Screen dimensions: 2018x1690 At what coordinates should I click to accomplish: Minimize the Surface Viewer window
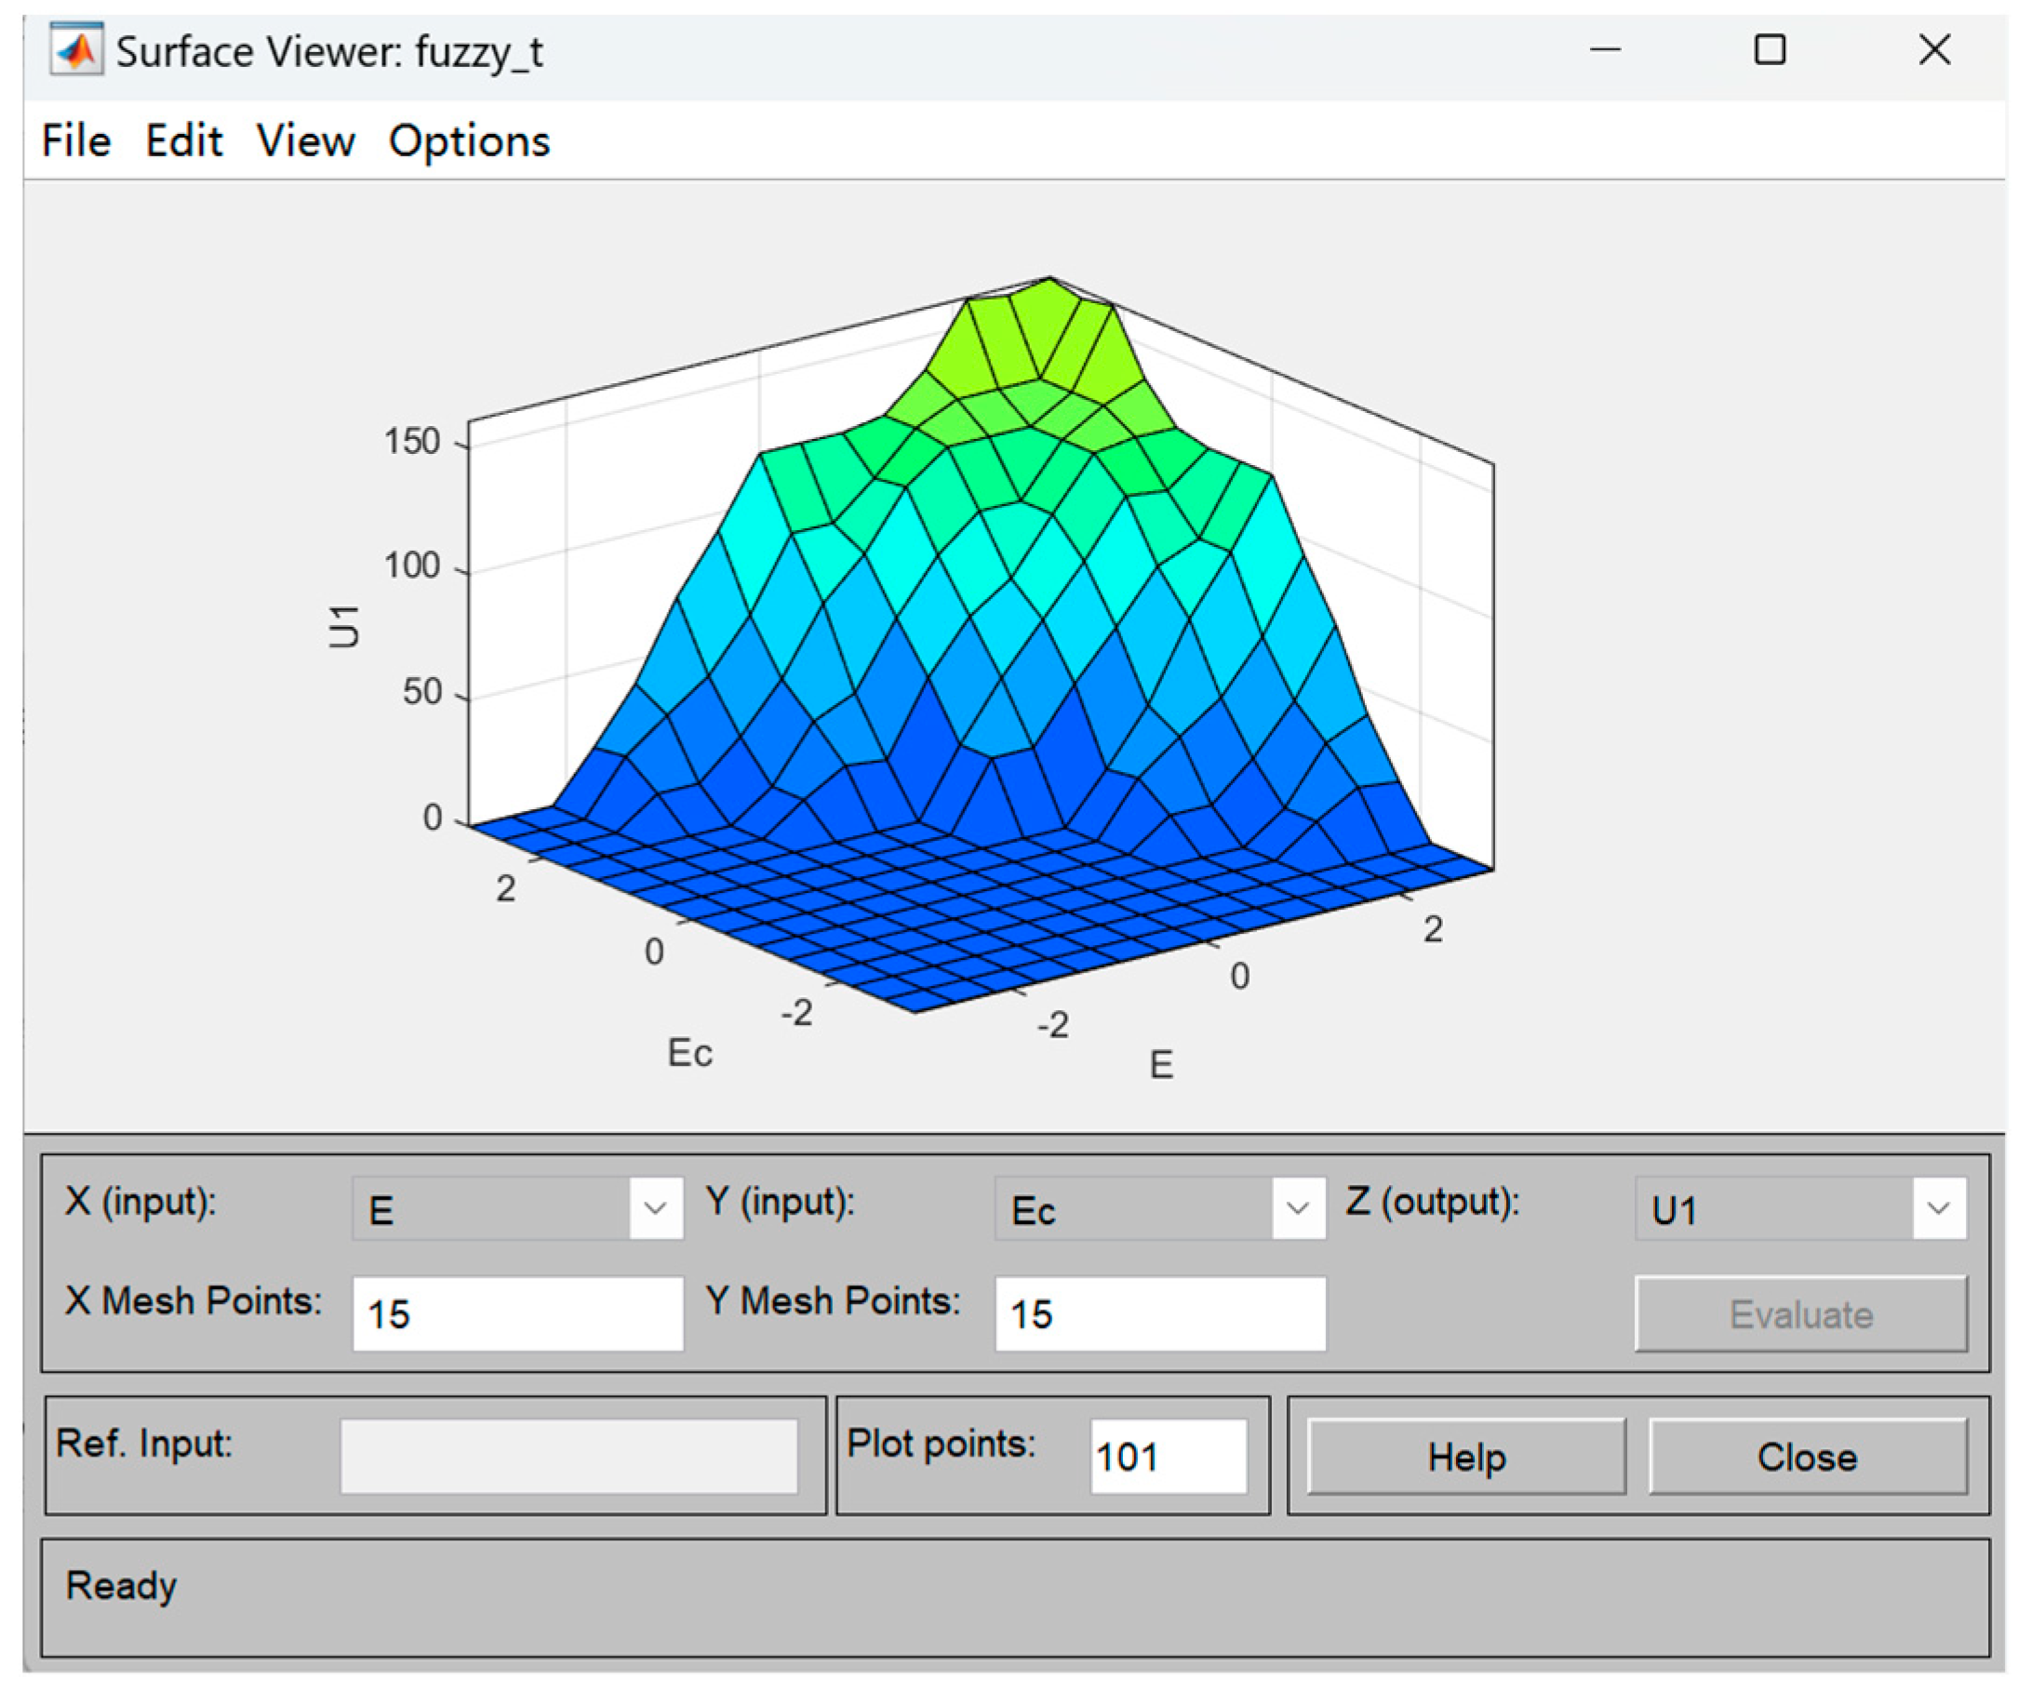(1605, 50)
